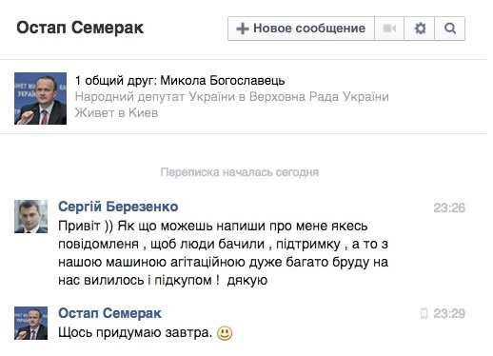Open Остап Семерак large profile photo
This screenshot has height=356, width=493.
coord(40,98)
